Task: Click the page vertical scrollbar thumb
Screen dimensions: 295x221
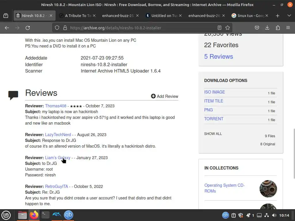Action: [x=294, y=154]
